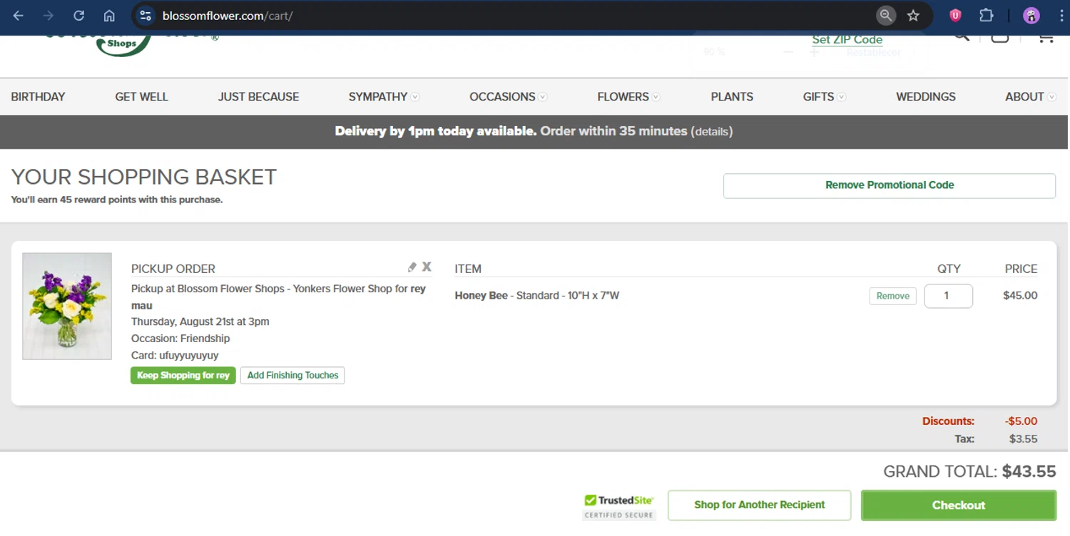Open the extensions puzzle-piece menu

pos(987,16)
